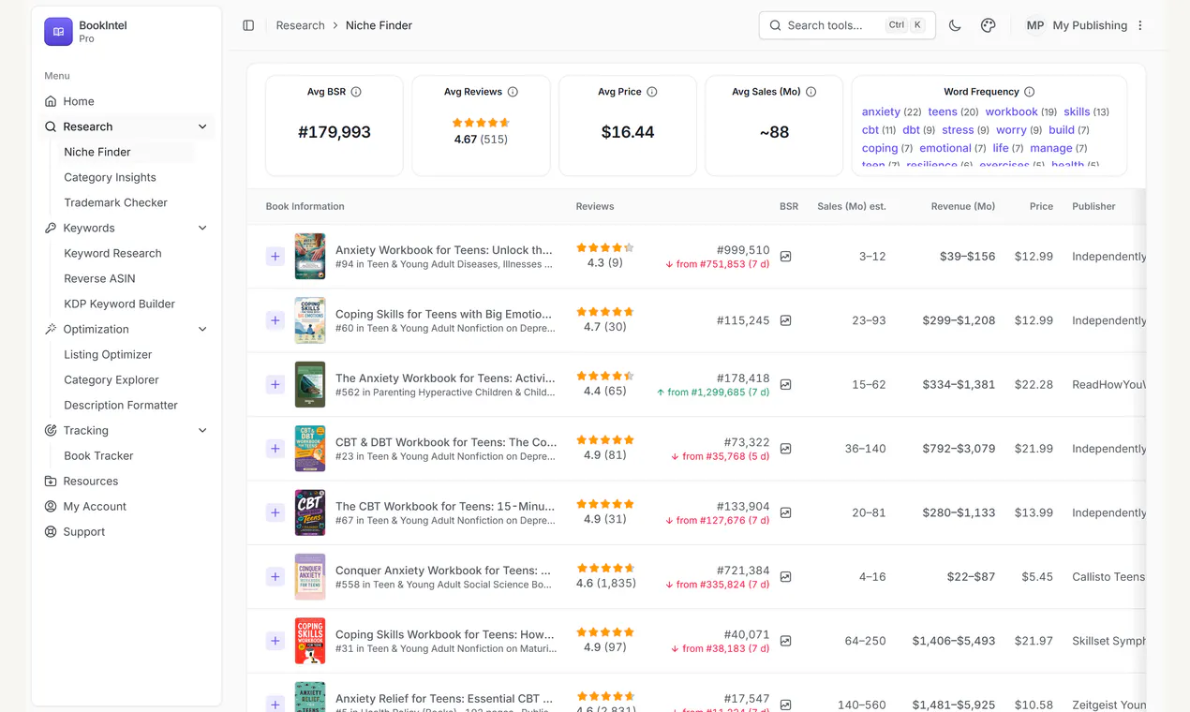Click the 'resilience' word frequency tag
This screenshot has height=712, width=1190.
[931, 164]
